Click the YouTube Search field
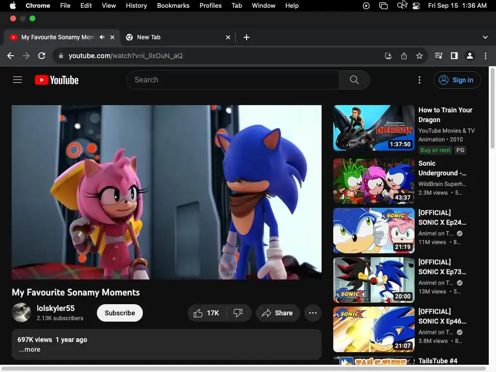This screenshot has width=496, height=372. (233, 80)
